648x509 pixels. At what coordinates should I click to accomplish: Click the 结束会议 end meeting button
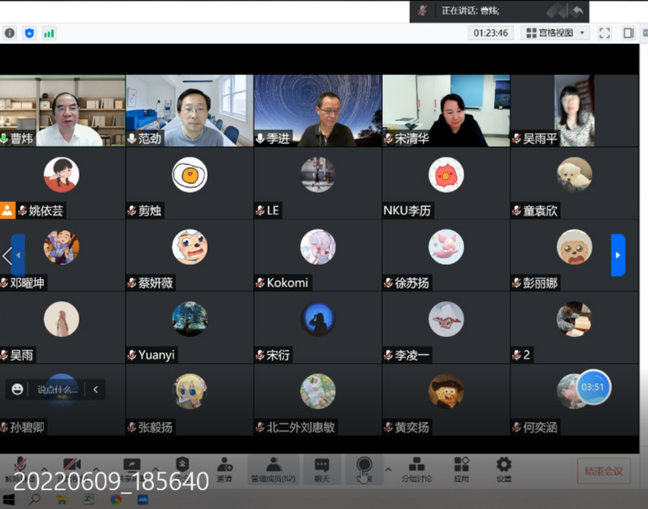tap(604, 471)
